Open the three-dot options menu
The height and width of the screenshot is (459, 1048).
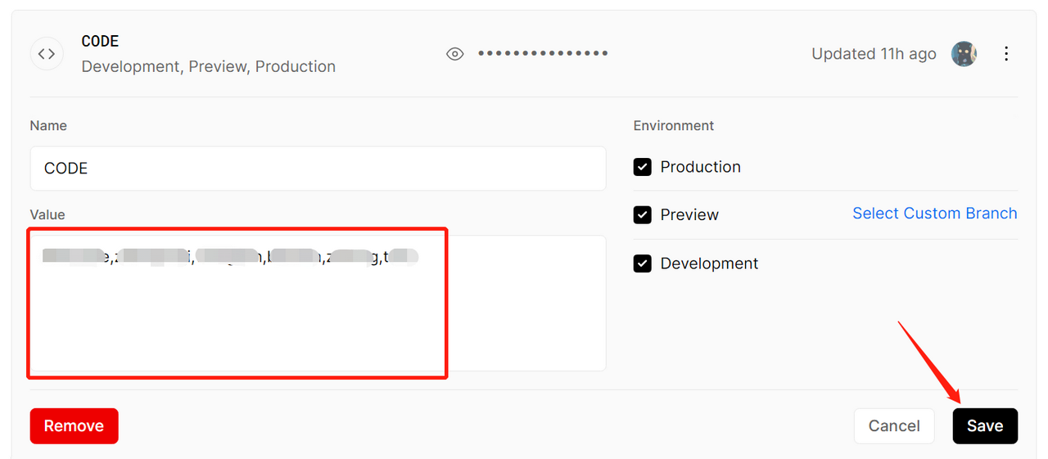(x=1006, y=54)
